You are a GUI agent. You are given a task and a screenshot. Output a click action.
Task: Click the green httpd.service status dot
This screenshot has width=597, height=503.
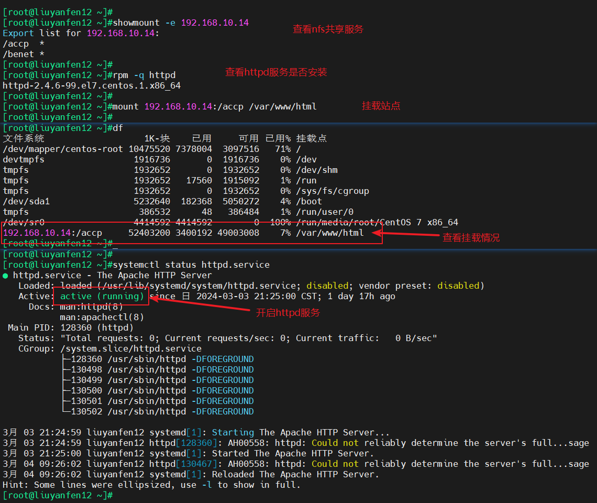point(5,276)
